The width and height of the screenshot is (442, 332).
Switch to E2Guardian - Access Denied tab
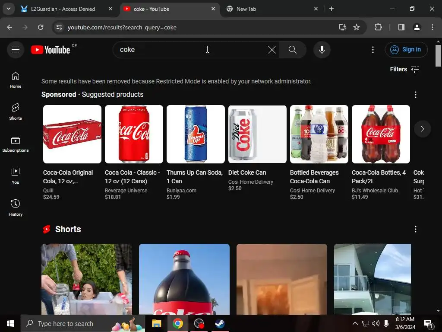pos(67,9)
